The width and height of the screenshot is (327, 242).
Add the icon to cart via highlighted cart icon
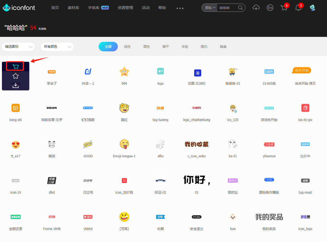(16, 66)
